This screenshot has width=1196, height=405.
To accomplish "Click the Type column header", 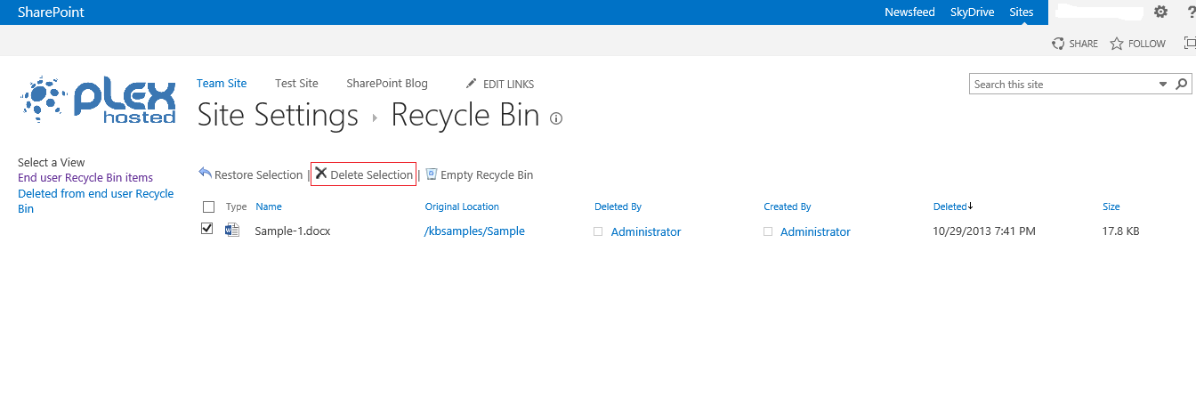I will (236, 207).
